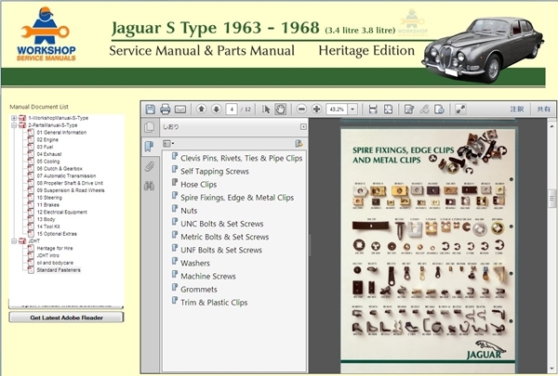Open the page thumbnails panel
The height and width of the screenshot is (376, 558).
150,127
